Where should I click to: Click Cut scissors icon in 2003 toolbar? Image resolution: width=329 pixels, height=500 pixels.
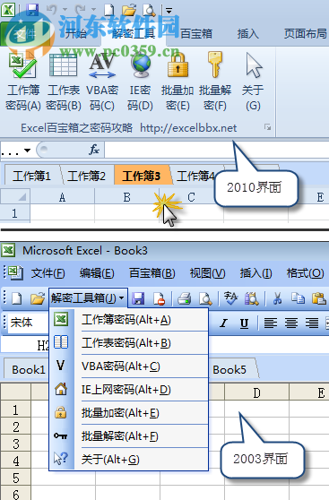click(277, 298)
